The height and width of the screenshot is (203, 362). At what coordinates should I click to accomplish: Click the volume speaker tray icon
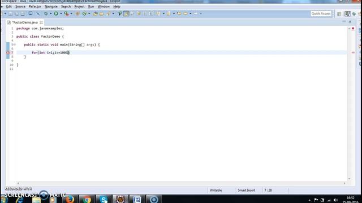click(x=335, y=200)
